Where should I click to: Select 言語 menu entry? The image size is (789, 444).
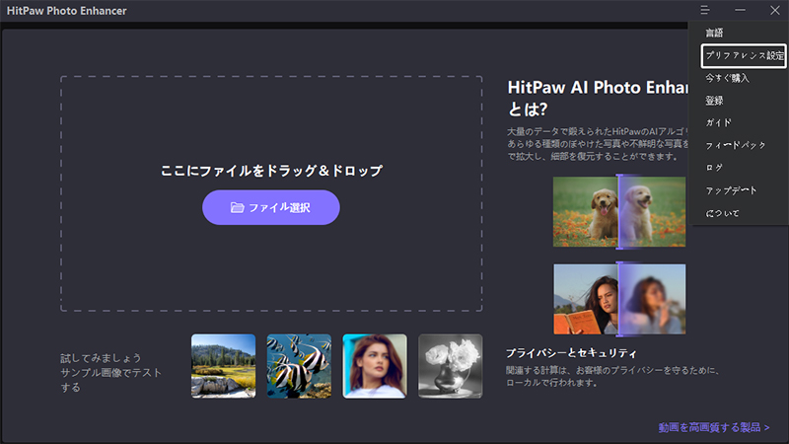coord(714,34)
